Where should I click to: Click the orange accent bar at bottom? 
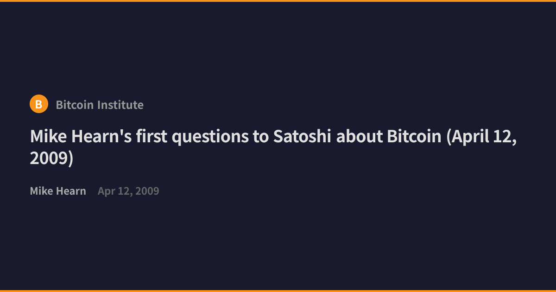click(x=278, y=291)
